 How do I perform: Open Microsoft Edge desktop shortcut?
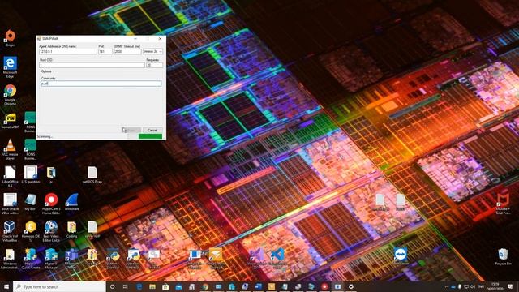pyautogui.click(x=10, y=67)
